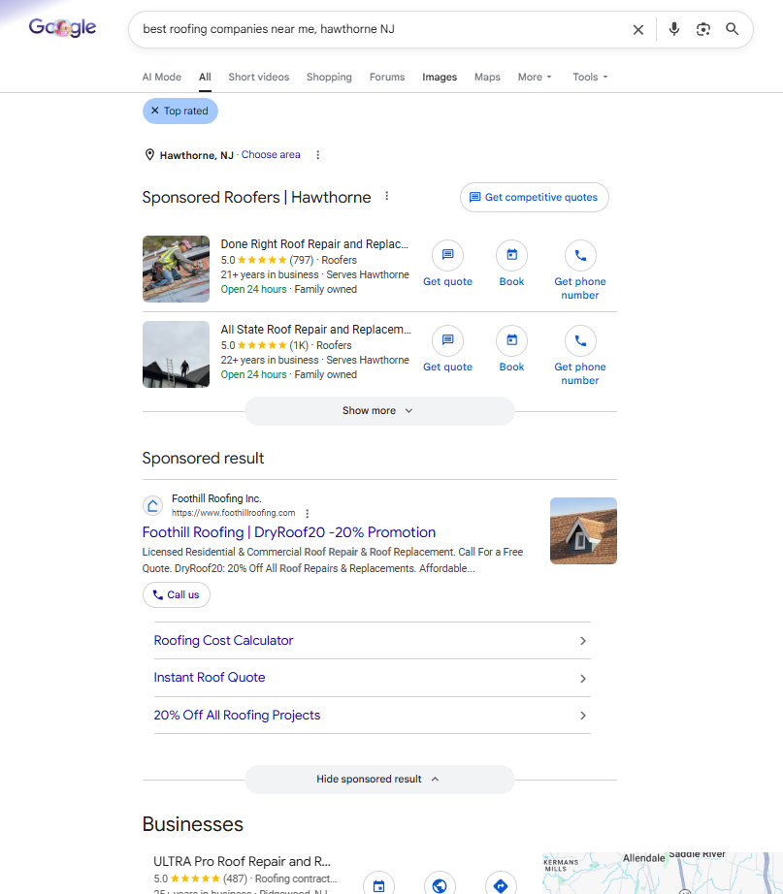This screenshot has width=783, height=894.
Task: Switch to Shopping tab
Action: coord(329,77)
